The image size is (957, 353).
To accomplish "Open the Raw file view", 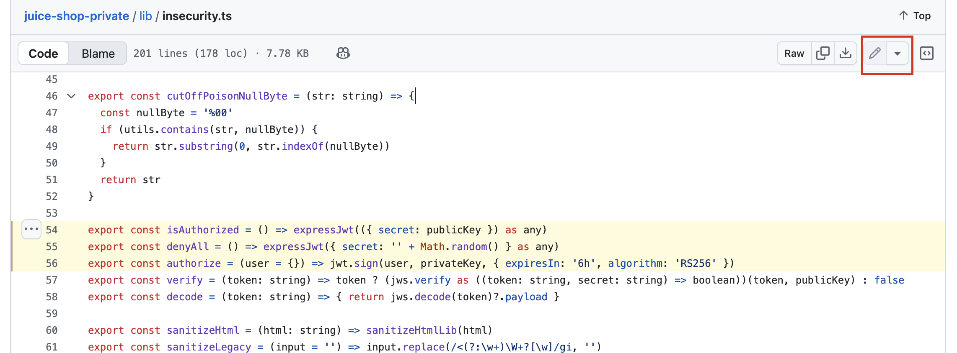I will tap(794, 54).
